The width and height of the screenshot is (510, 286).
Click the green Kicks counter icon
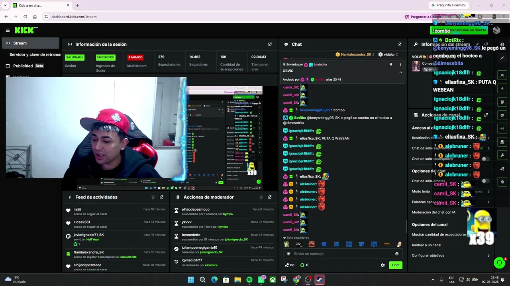point(302,265)
